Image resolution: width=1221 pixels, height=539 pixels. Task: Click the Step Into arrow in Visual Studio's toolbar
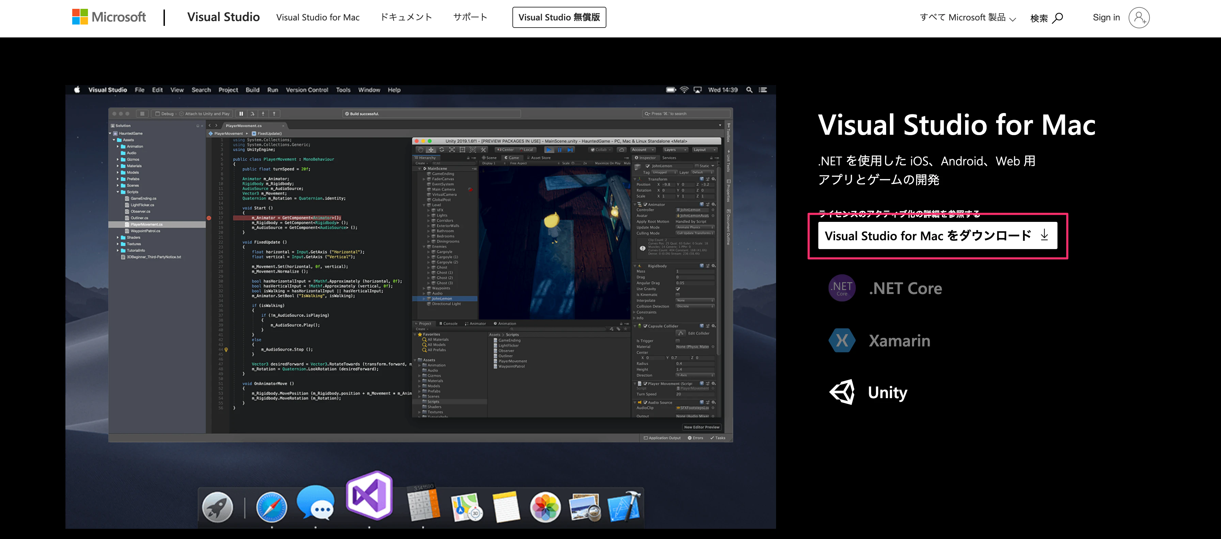pyautogui.click(x=263, y=114)
